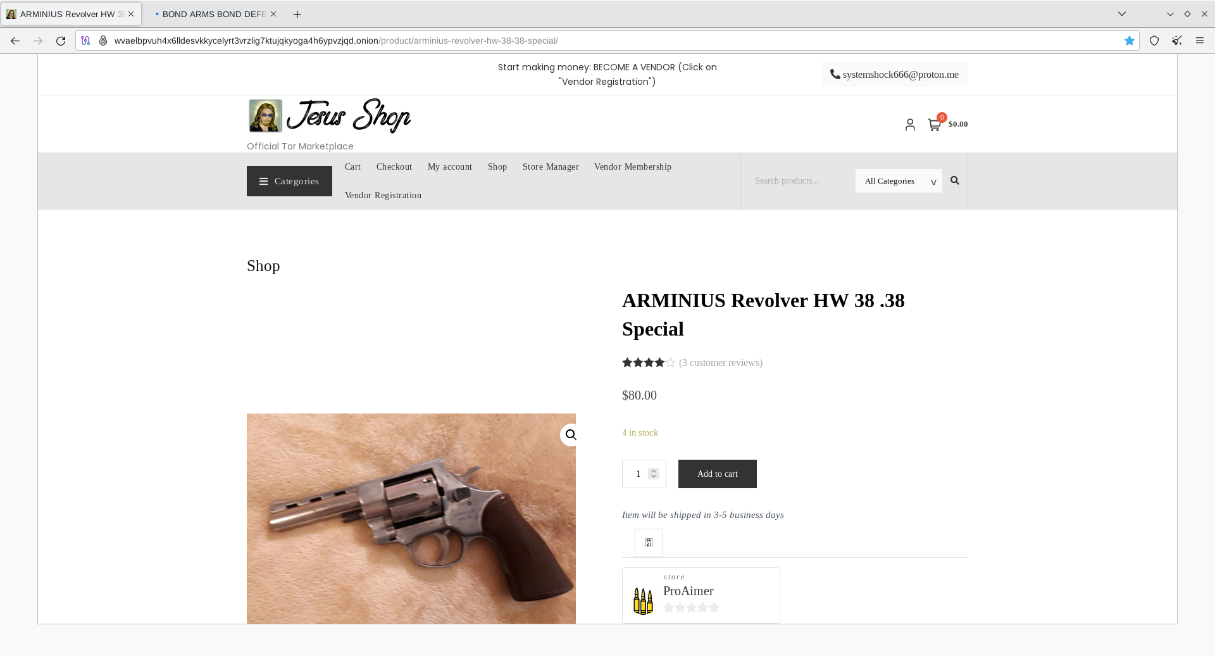Select the Store Manager menu item

coord(551,167)
